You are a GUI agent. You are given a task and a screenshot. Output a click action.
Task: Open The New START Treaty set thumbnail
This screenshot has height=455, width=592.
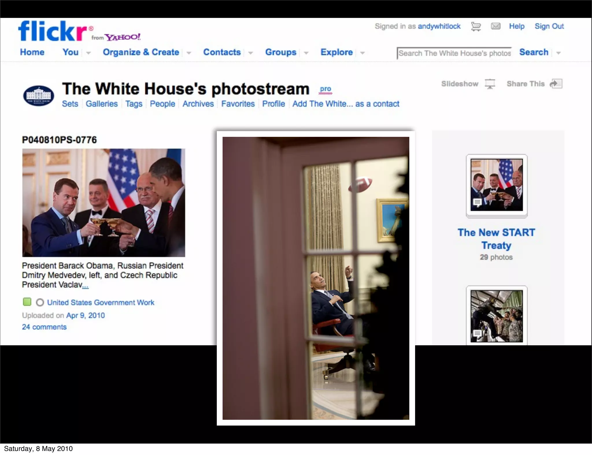click(496, 185)
